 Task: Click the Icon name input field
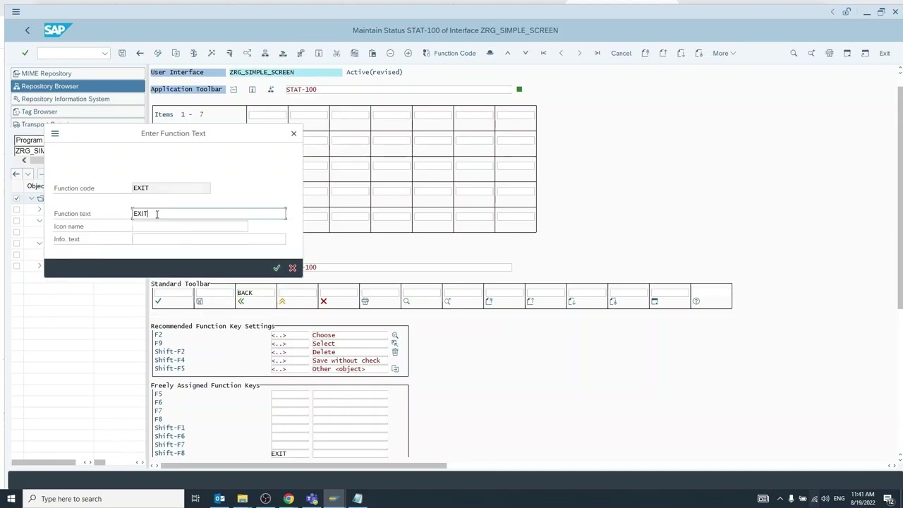tap(190, 226)
